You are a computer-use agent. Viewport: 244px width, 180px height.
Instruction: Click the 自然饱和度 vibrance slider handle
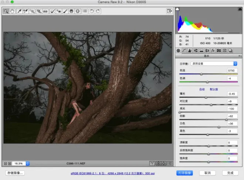click(209, 154)
